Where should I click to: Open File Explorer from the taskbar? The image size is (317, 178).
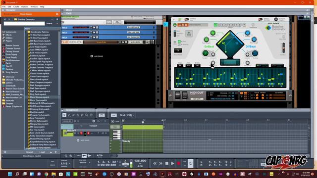coord(53,174)
